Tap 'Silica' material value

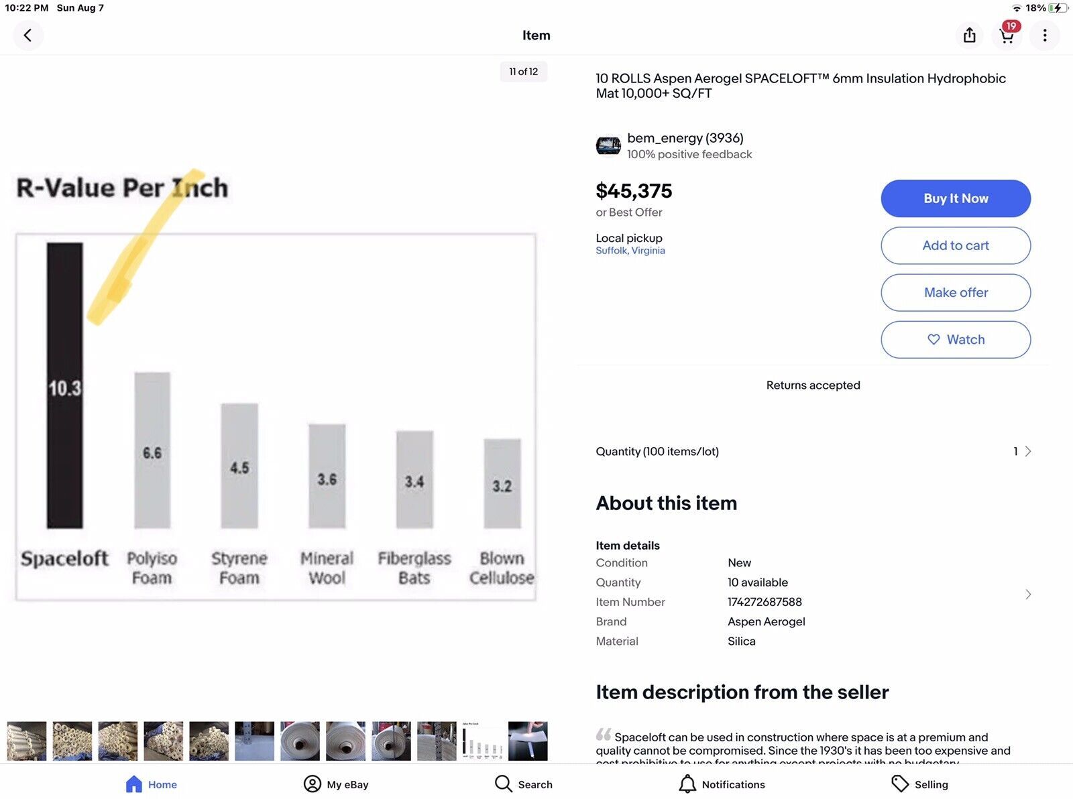pyautogui.click(x=742, y=641)
